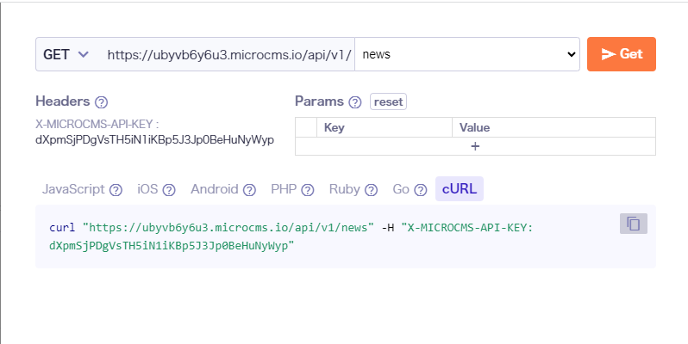Click help icon beside JavaScript tab
This screenshot has width=688, height=344.
click(x=116, y=190)
